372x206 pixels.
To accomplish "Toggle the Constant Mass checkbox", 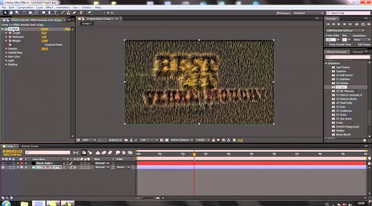I will (43, 44).
